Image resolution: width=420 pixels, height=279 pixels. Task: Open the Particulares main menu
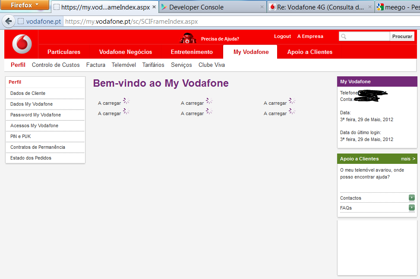pos(64,52)
